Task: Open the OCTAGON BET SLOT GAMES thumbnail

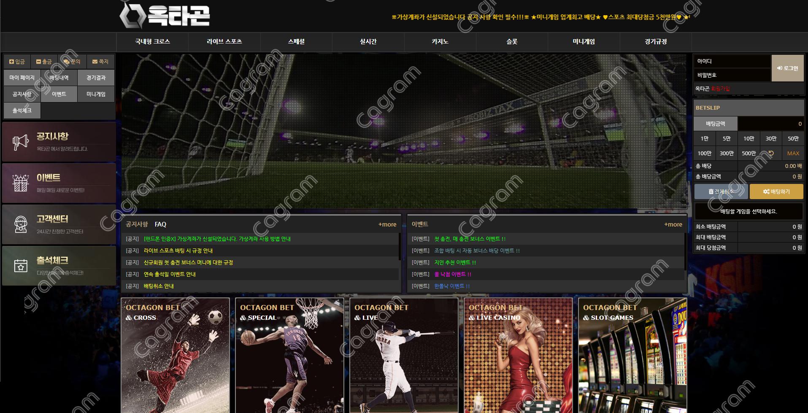Action: pyautogui.click(x=632, y=355)
